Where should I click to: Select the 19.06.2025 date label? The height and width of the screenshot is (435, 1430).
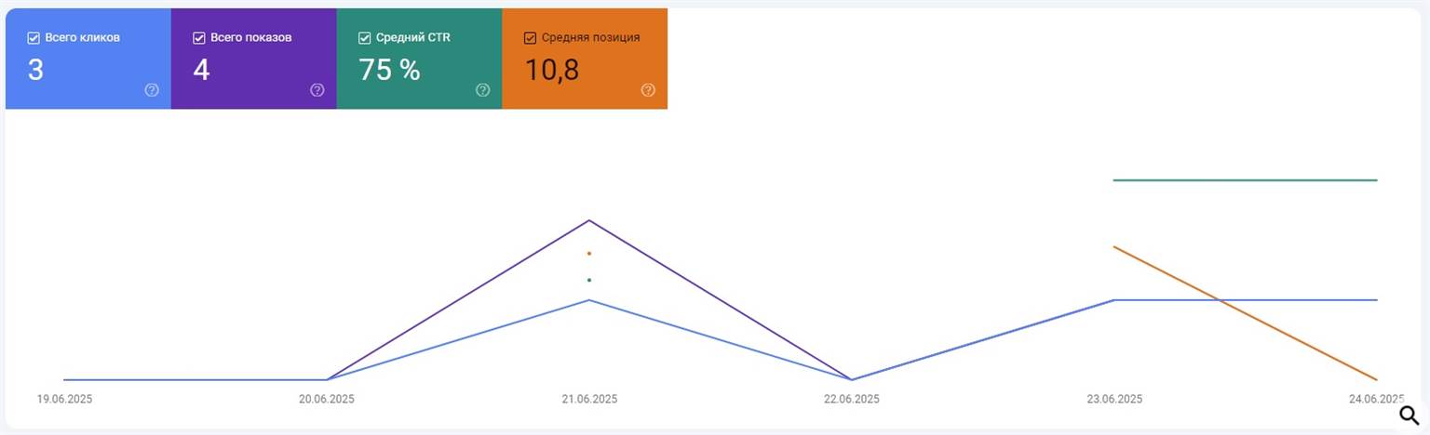(64, 400)
